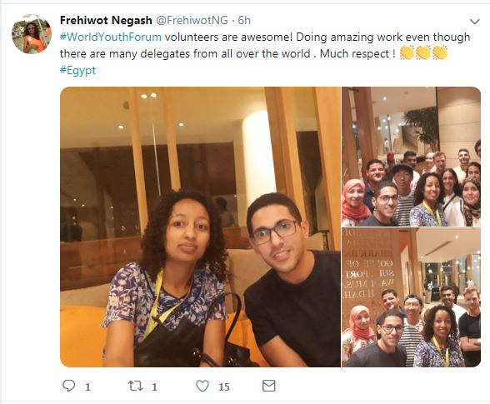Click the retweet arrows icon
Image resolution: width=490 pixels, height=404 pixels.
136,386
